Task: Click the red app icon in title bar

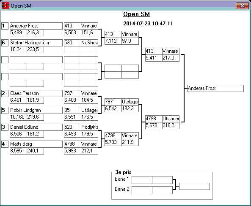Action: point(5,5)
